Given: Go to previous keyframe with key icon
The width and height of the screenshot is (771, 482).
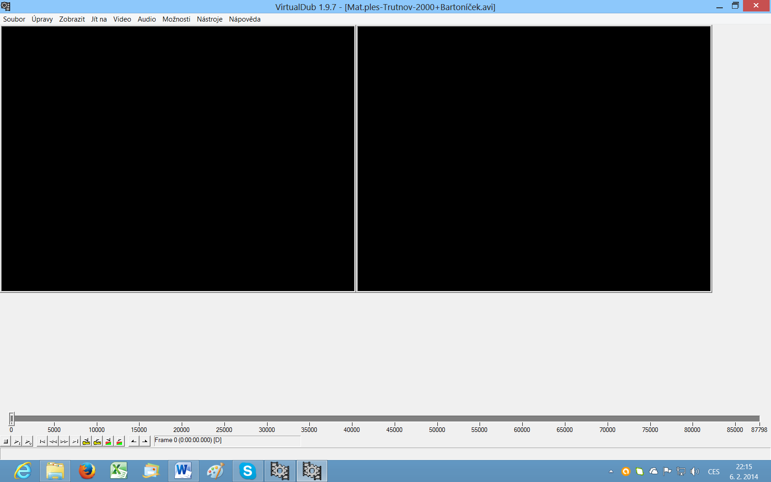Looking at the screenshot, I should point(86,442).
